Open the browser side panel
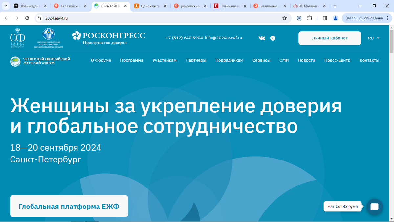394x222 pixels. (x=325, y=18)
